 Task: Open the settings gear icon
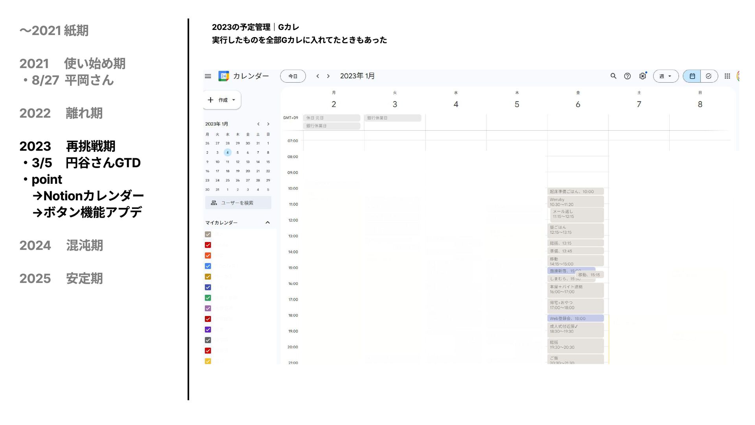click(643, 76)
